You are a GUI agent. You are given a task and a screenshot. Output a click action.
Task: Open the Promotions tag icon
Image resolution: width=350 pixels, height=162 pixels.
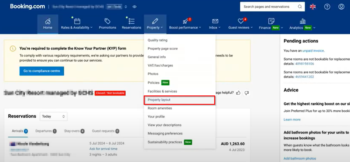[x=107, y=21]
